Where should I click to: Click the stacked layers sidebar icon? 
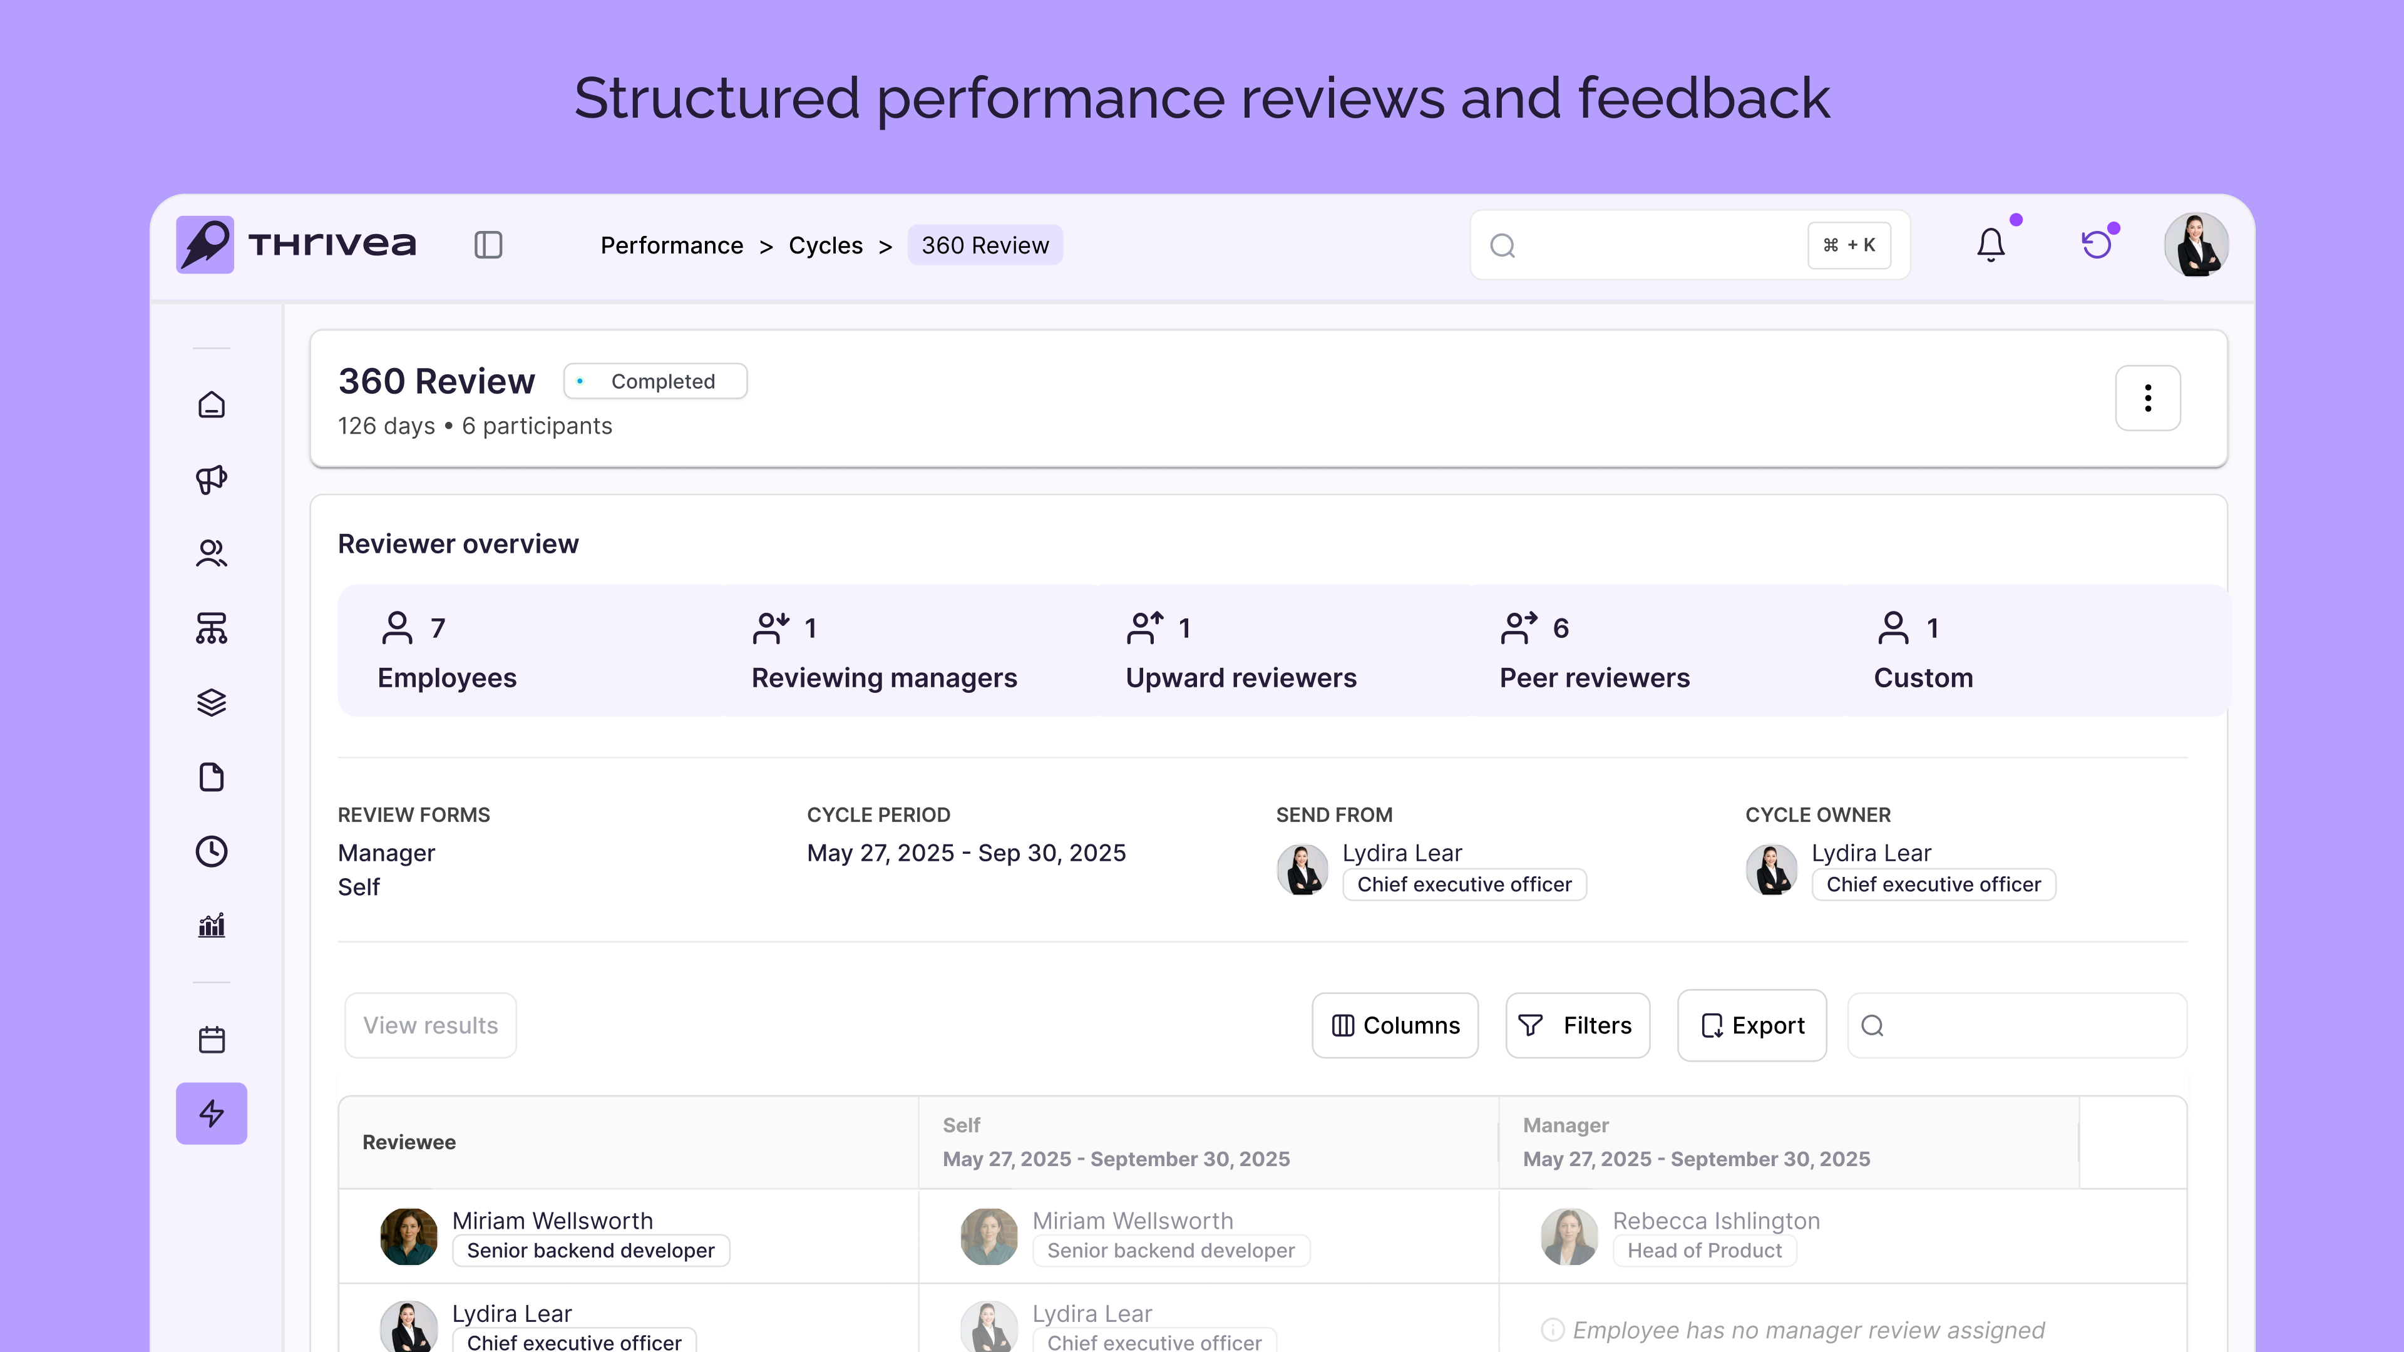[212, 702]
